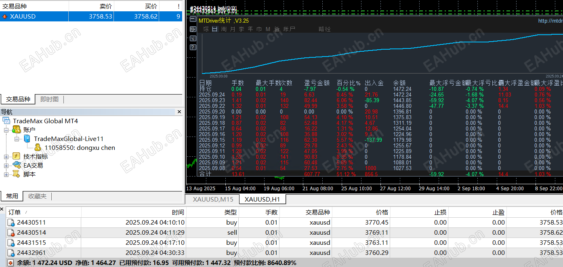Image resolution: width=563 pixels, height=267 pixels.
Task: Click the 账户 accounts group icon
Action: coord(17,130)
